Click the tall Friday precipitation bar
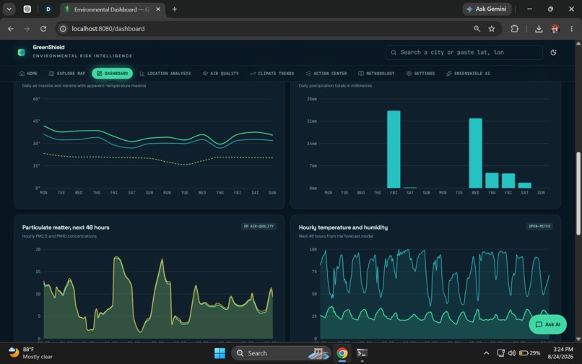The image size is (582, 364). click(x=394, y=149)
